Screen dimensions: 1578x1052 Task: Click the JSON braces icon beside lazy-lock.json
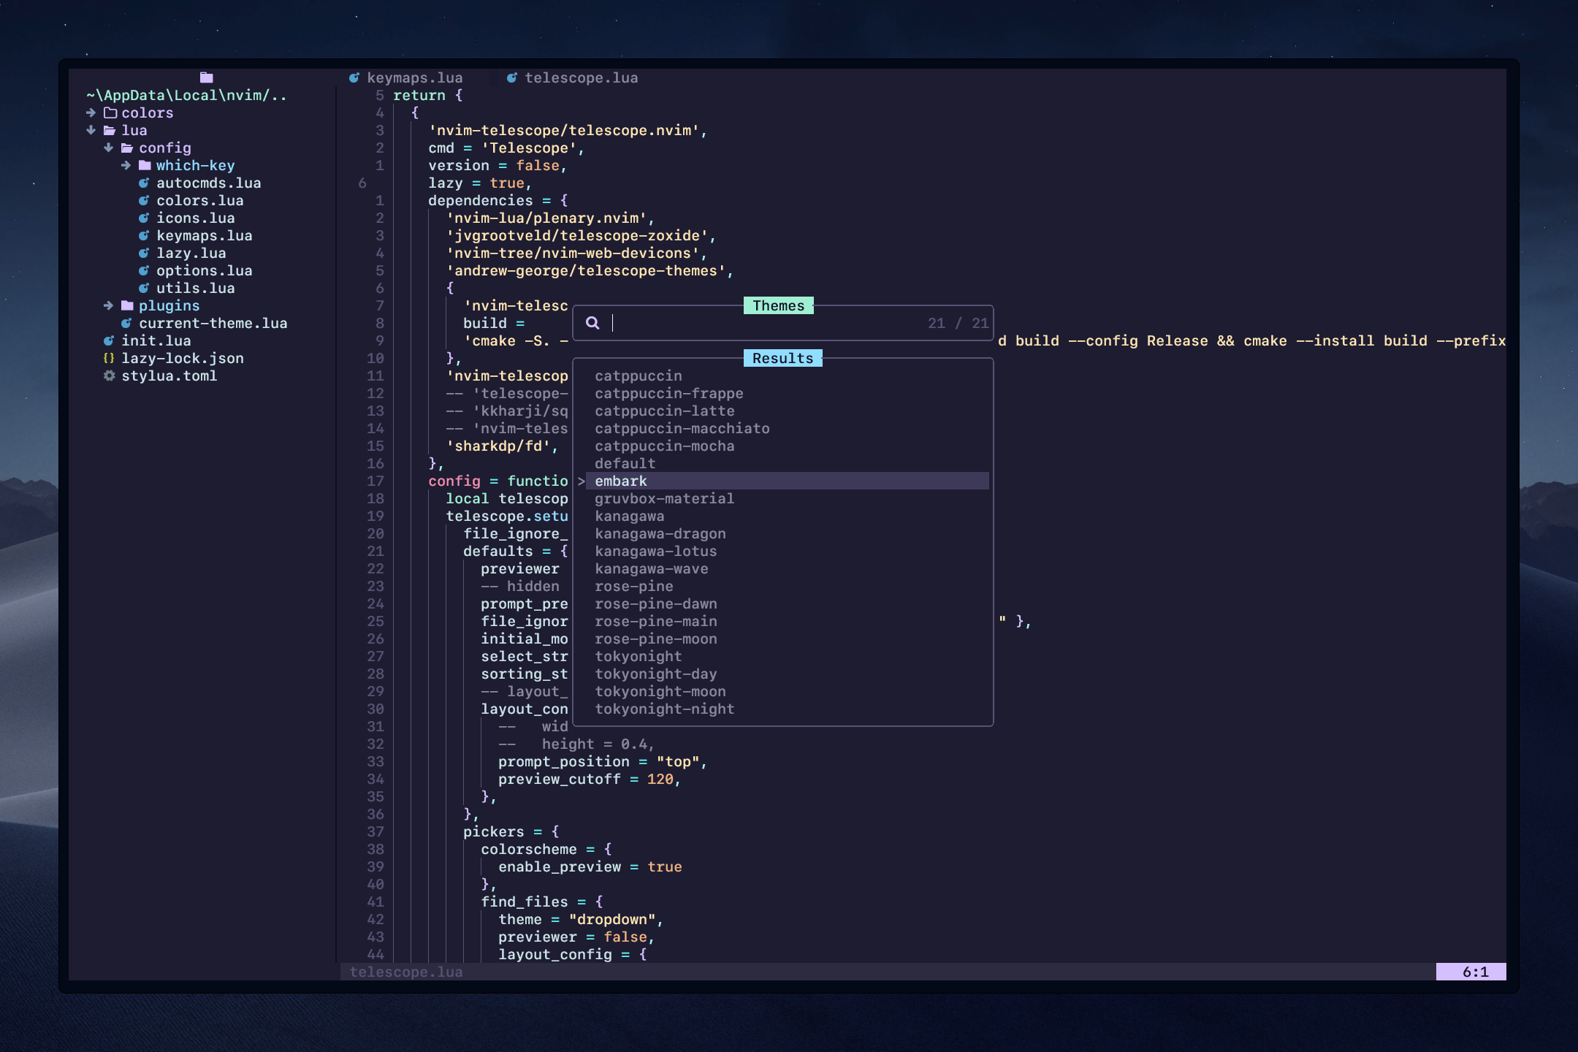coord(109,359)
